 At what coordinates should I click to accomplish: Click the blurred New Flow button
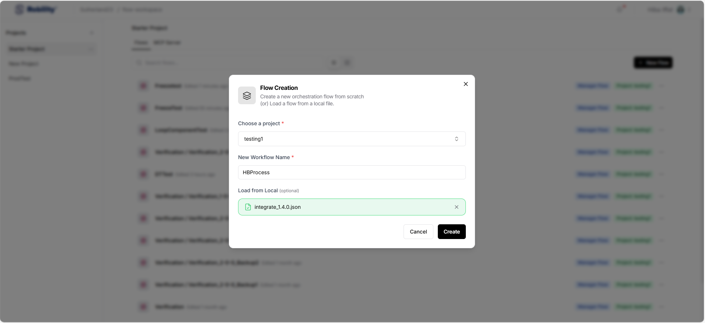tap(653, 63)
